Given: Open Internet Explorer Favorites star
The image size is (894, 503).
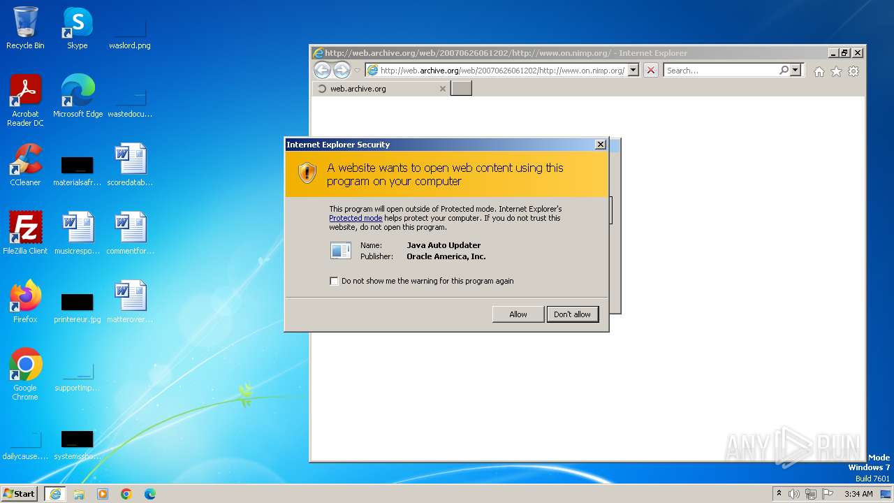Looking at the screenshot, I should 836,71.
